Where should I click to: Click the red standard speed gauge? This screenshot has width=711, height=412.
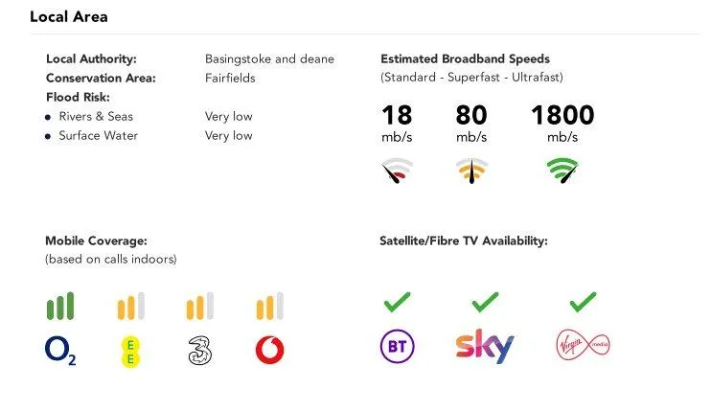coord(397,171)
